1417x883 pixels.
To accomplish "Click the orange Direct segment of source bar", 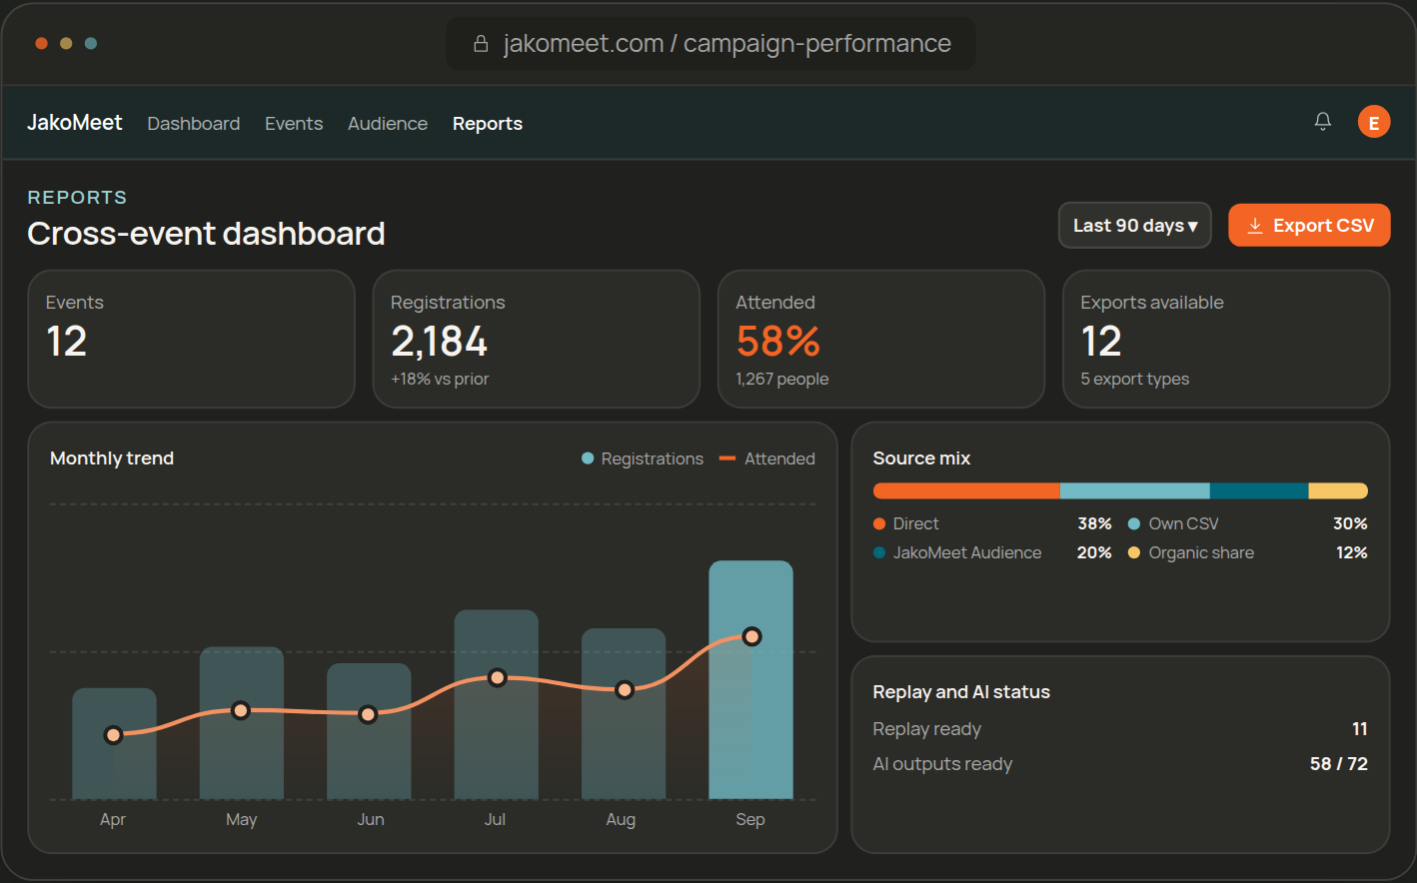I will (966, 490).
